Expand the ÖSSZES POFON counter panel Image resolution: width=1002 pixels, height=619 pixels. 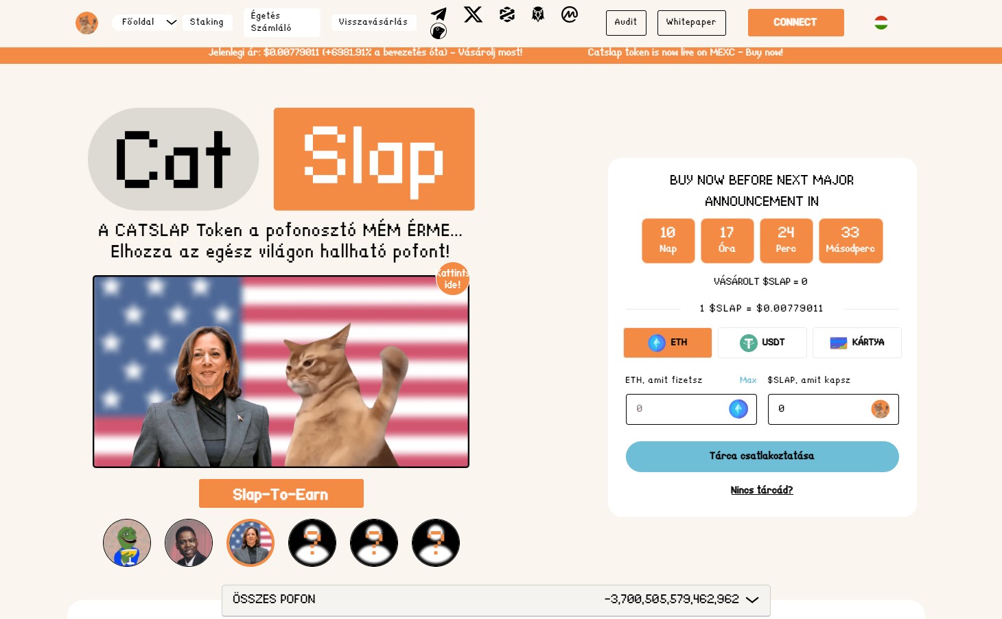[496, 600]
